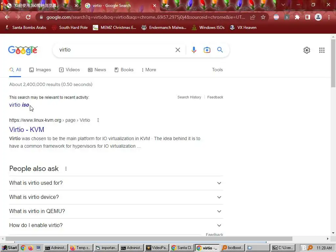Screen dimensions: 336x252
Task: Open the striped flag extension icon
Action: [x=276, y=17]
